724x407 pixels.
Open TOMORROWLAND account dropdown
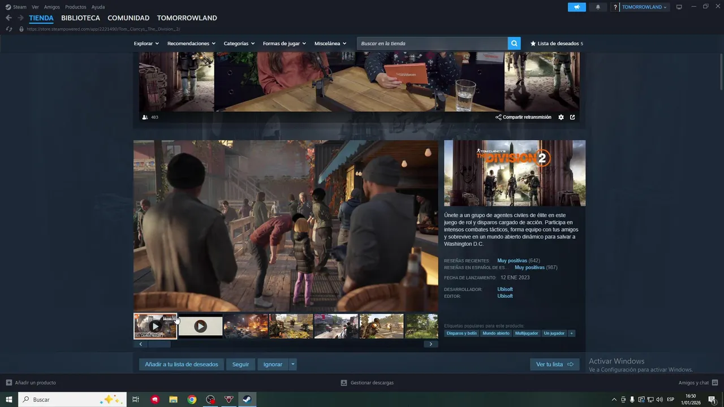tap(644, 7)
